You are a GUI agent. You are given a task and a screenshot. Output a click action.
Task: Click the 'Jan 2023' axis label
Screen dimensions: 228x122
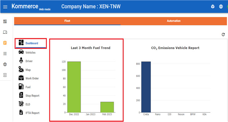(90, 114)
